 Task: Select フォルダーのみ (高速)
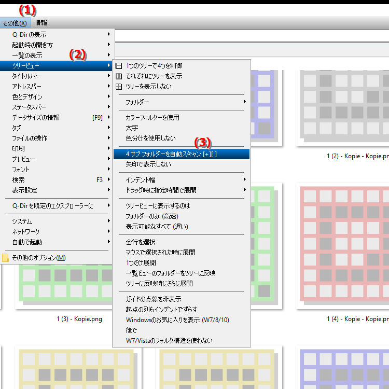tap(182, 216)
